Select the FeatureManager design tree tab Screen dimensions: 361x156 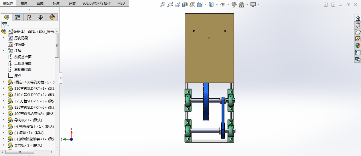pyautogui.click(x=6, y=17)
